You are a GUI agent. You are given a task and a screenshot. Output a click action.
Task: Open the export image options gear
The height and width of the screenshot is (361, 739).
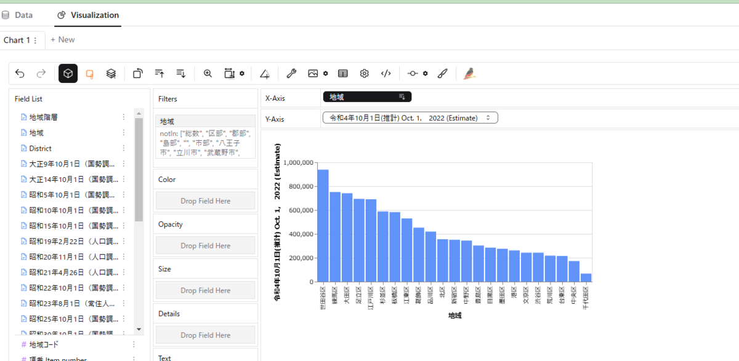(x=326, y=74)
